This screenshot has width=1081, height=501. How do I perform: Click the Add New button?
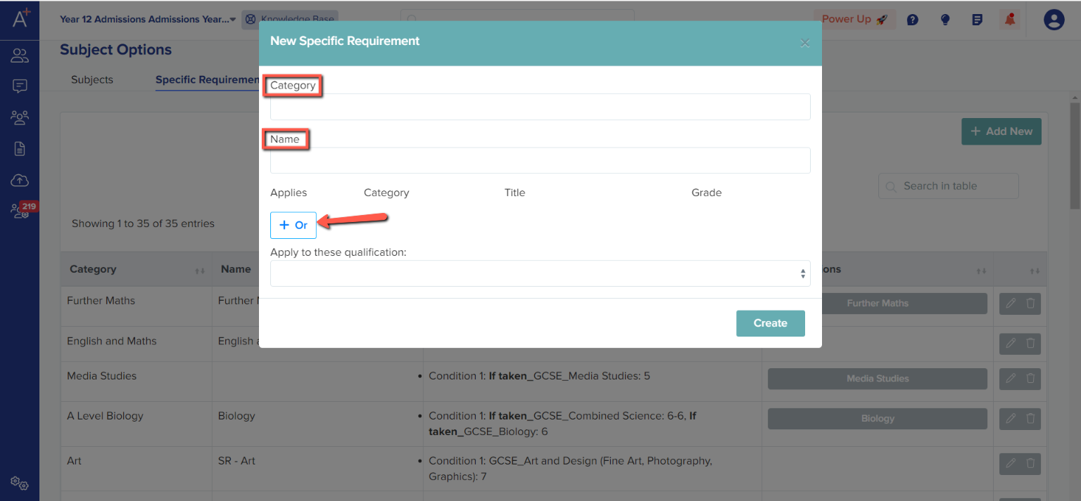click(x=1001, y=131)
